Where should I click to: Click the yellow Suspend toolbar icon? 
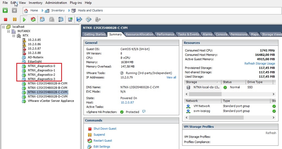click(15, 19)
